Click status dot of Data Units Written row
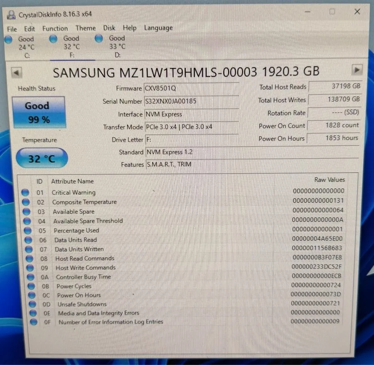The image size is (374, 365). point(29,250)
